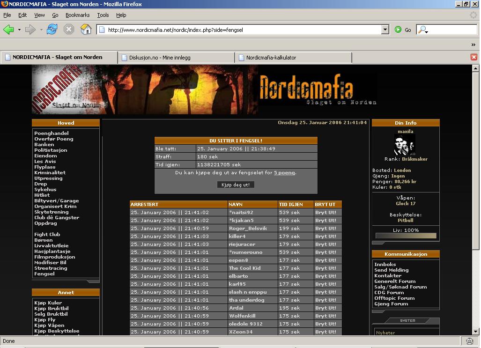The width and height of the screenshot is (481, 348).
Task: Open the Back history dropdown arrow
Action: click(x=19, y=30)
